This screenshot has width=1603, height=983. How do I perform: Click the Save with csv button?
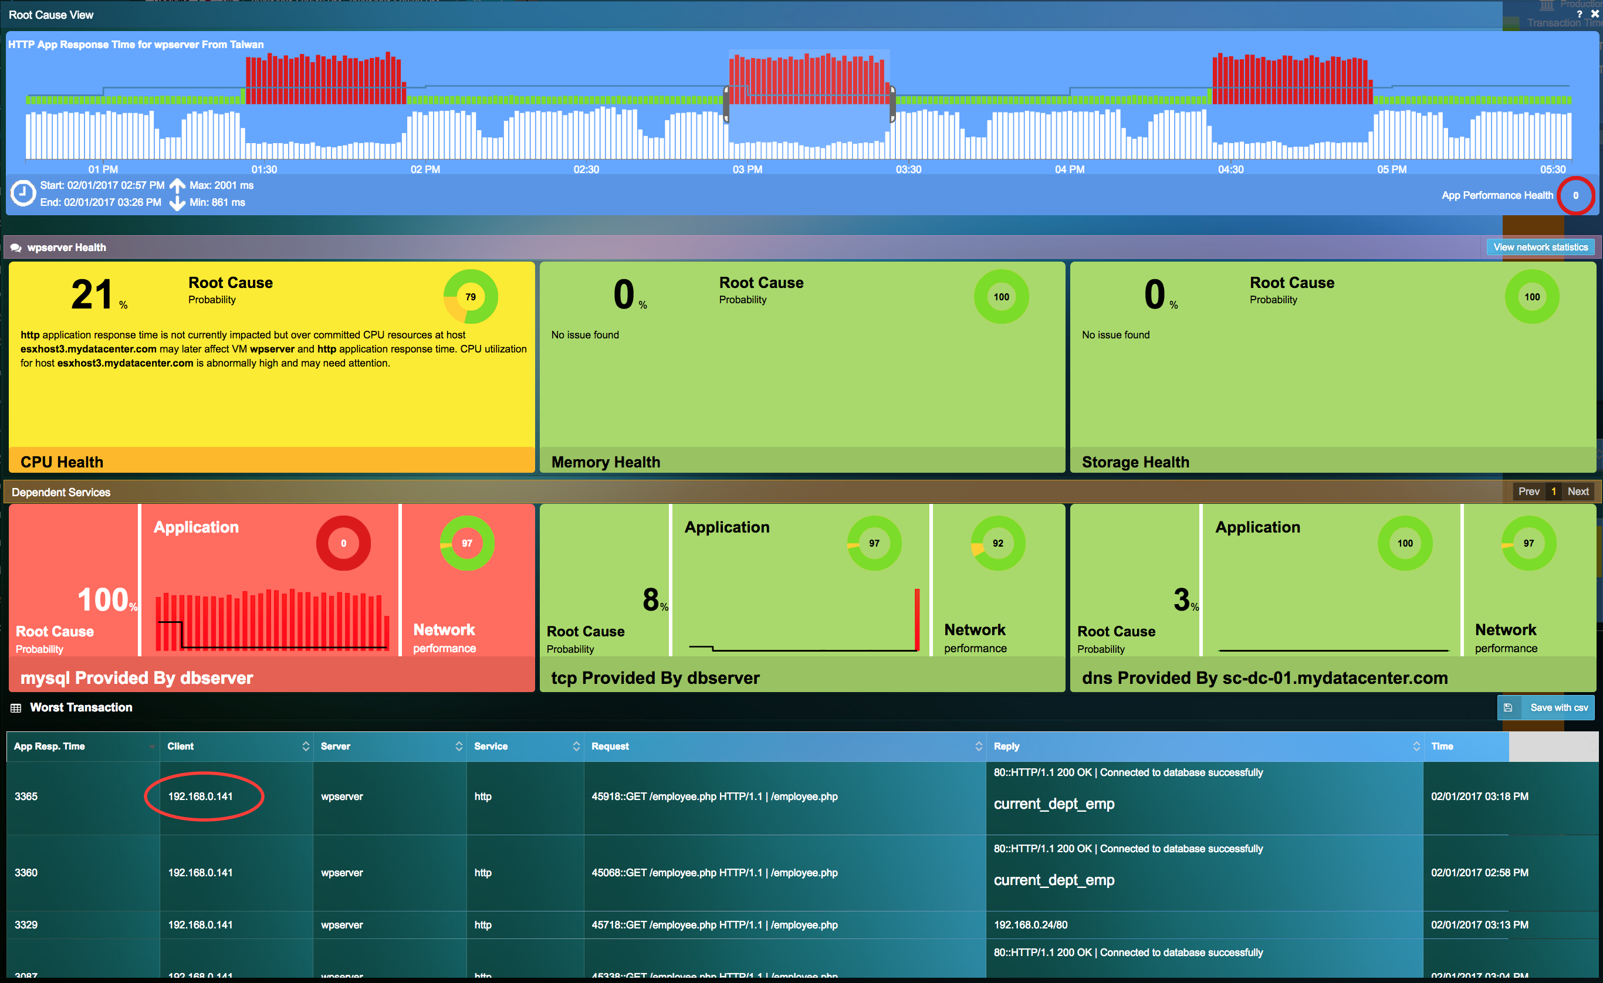1545,707
